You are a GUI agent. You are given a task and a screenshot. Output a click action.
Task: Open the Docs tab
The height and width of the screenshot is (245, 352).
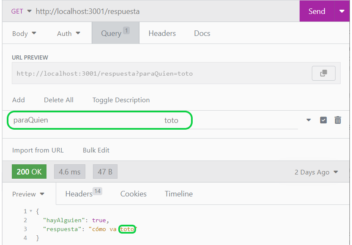point(202,33)
